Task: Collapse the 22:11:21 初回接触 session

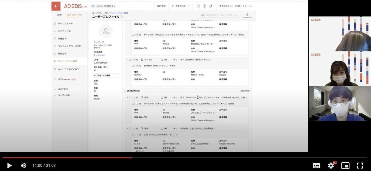Action: (x=128, y=128)
